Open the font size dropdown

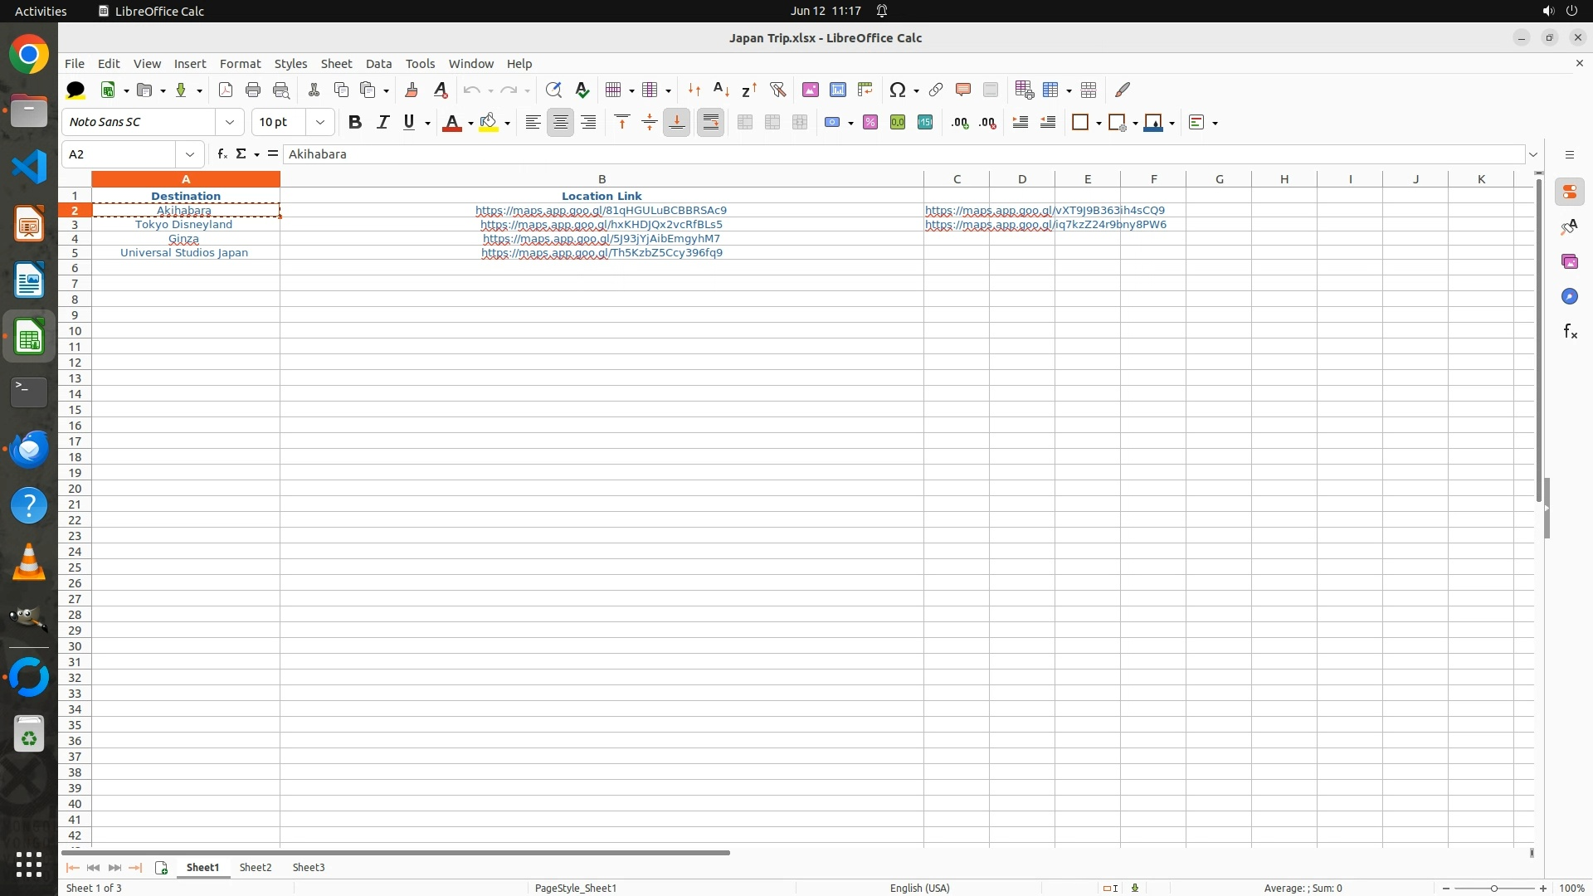(x=320, y=123)
